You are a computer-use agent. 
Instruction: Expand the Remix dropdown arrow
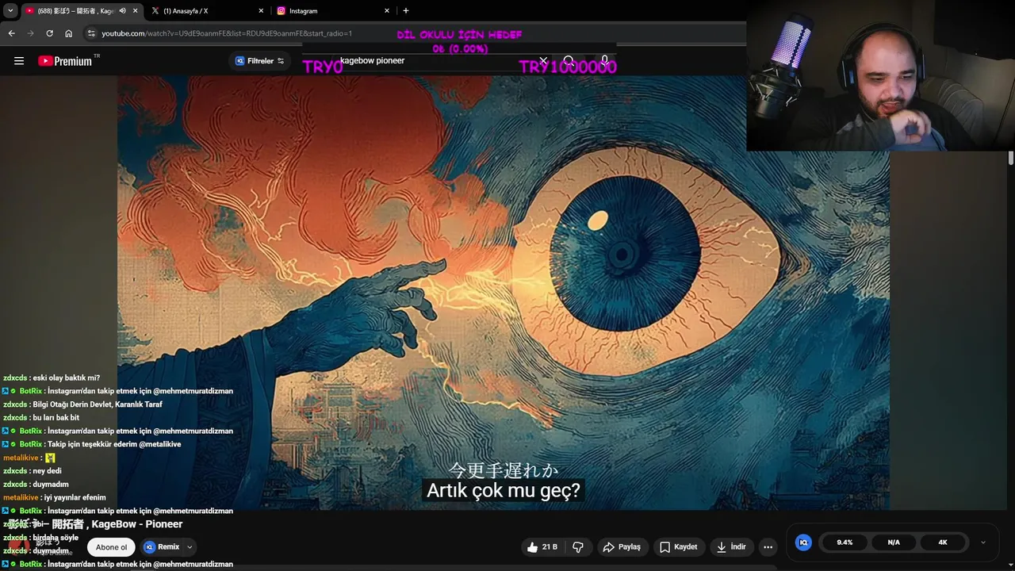[190, 547]
